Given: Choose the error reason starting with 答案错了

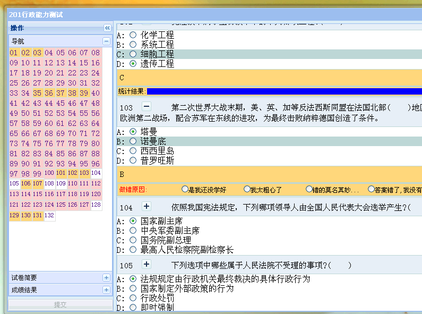Looking at the screenshot, I should (371, 189).
